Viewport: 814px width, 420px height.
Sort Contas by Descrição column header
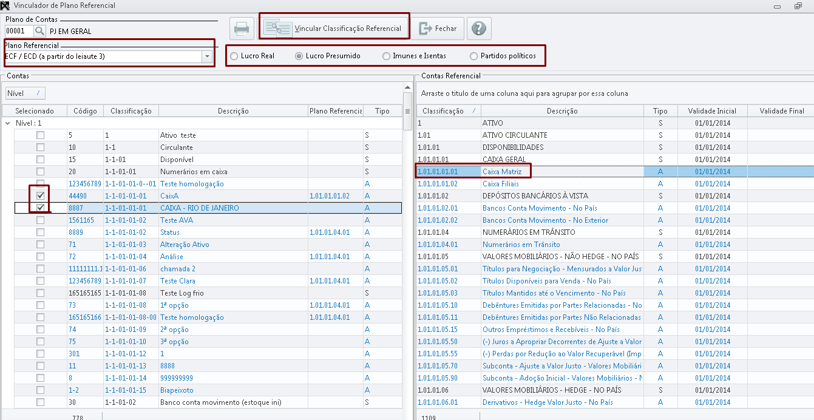click(233, 111)
